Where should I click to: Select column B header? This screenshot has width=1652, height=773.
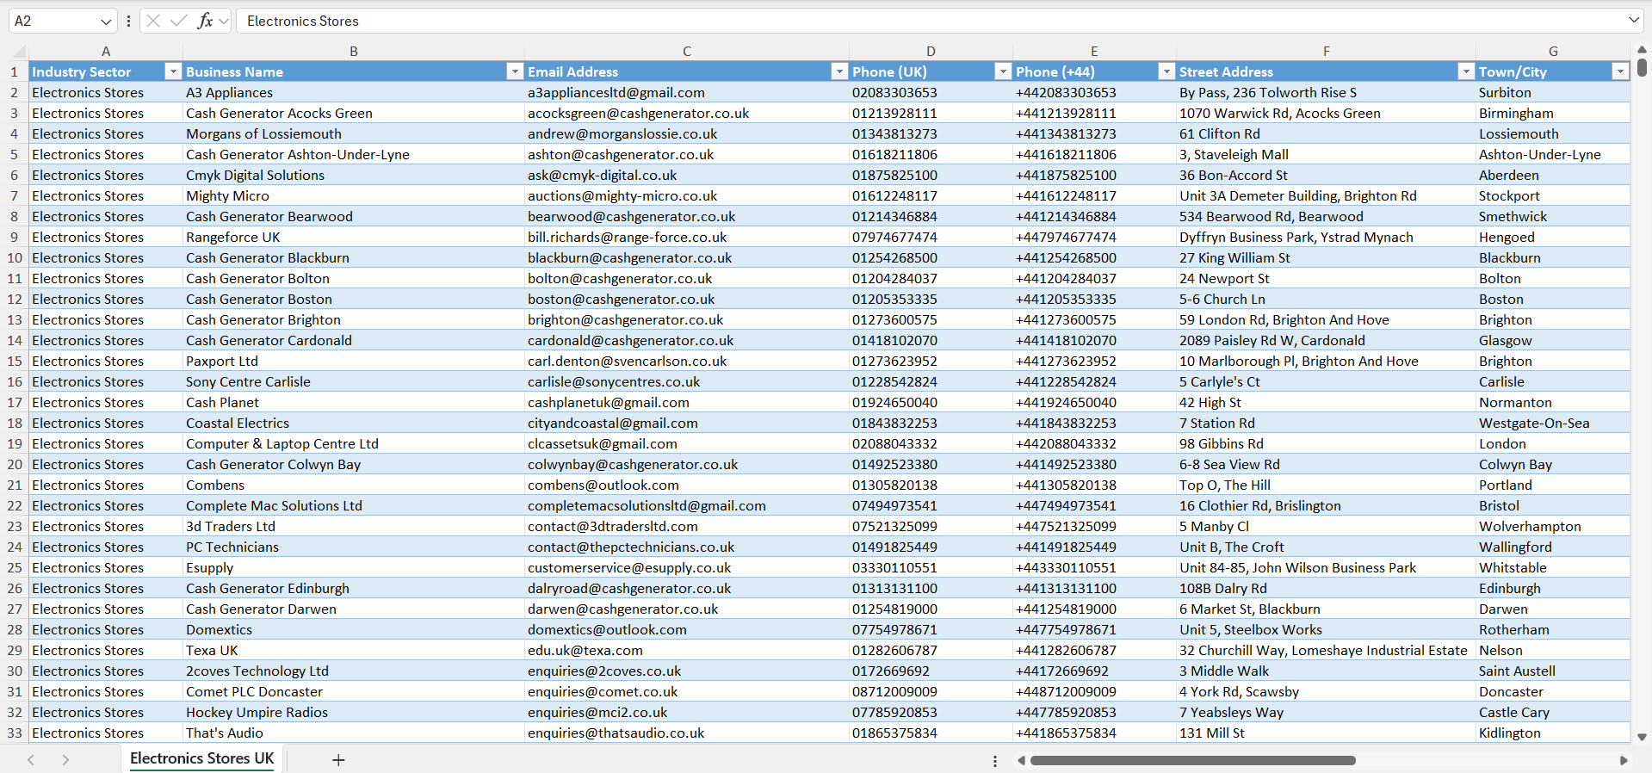pyautogui.click(x=354, y=52)
